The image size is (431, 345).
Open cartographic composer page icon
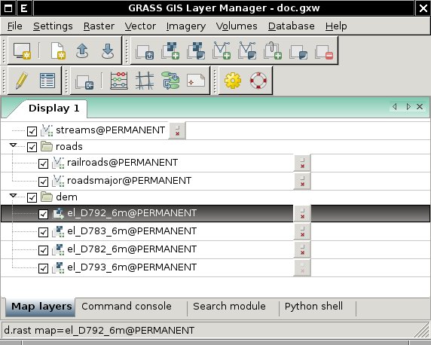[196, 81]
